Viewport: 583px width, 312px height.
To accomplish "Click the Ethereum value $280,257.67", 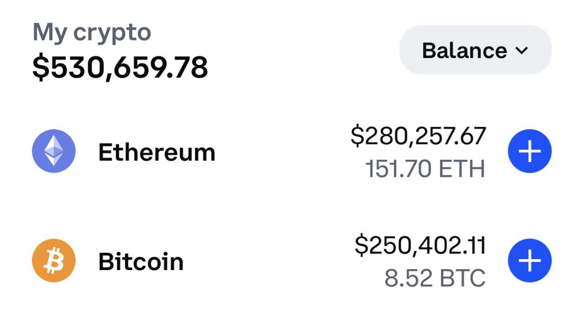I will (x=418, y=135).
